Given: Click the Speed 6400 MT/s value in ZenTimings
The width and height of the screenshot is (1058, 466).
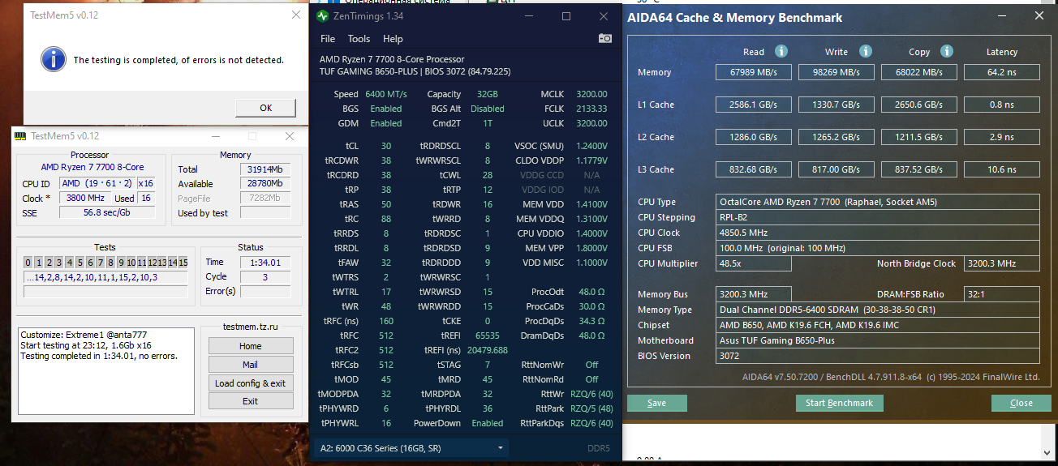Looking at the screenshot, I should [x=386, y=94].
